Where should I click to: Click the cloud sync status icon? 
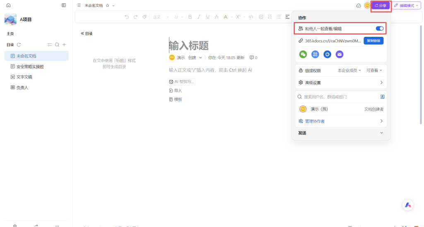(359, 5)
